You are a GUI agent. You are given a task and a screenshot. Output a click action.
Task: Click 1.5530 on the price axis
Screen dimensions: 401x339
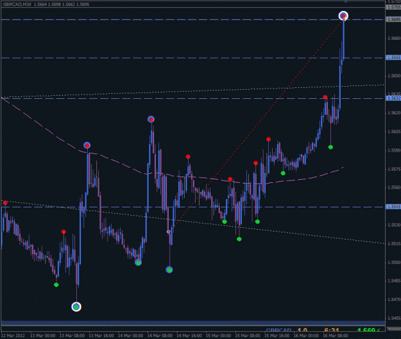pos(394,225)
